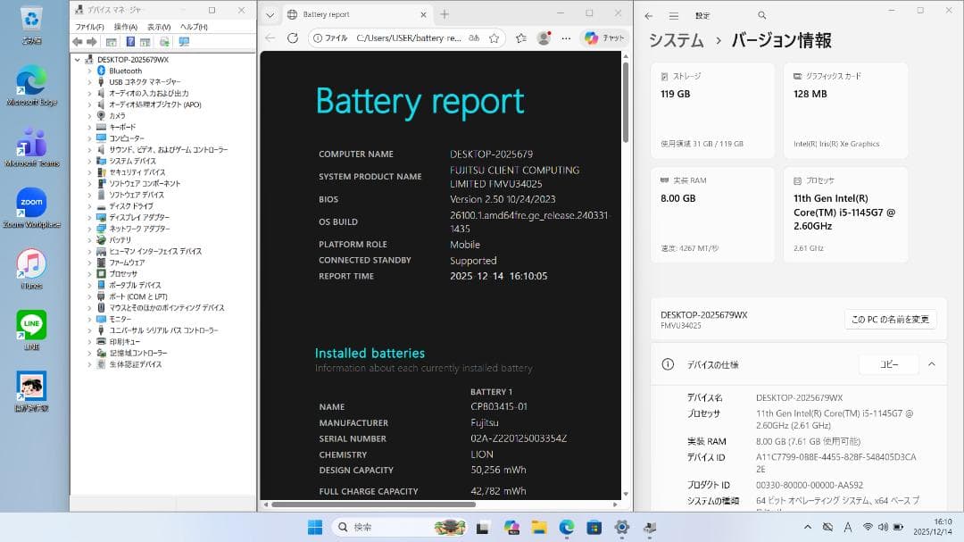Open the tab search dropdown in Edge
This screenshot has width=964, height=542.
[269, 15]
